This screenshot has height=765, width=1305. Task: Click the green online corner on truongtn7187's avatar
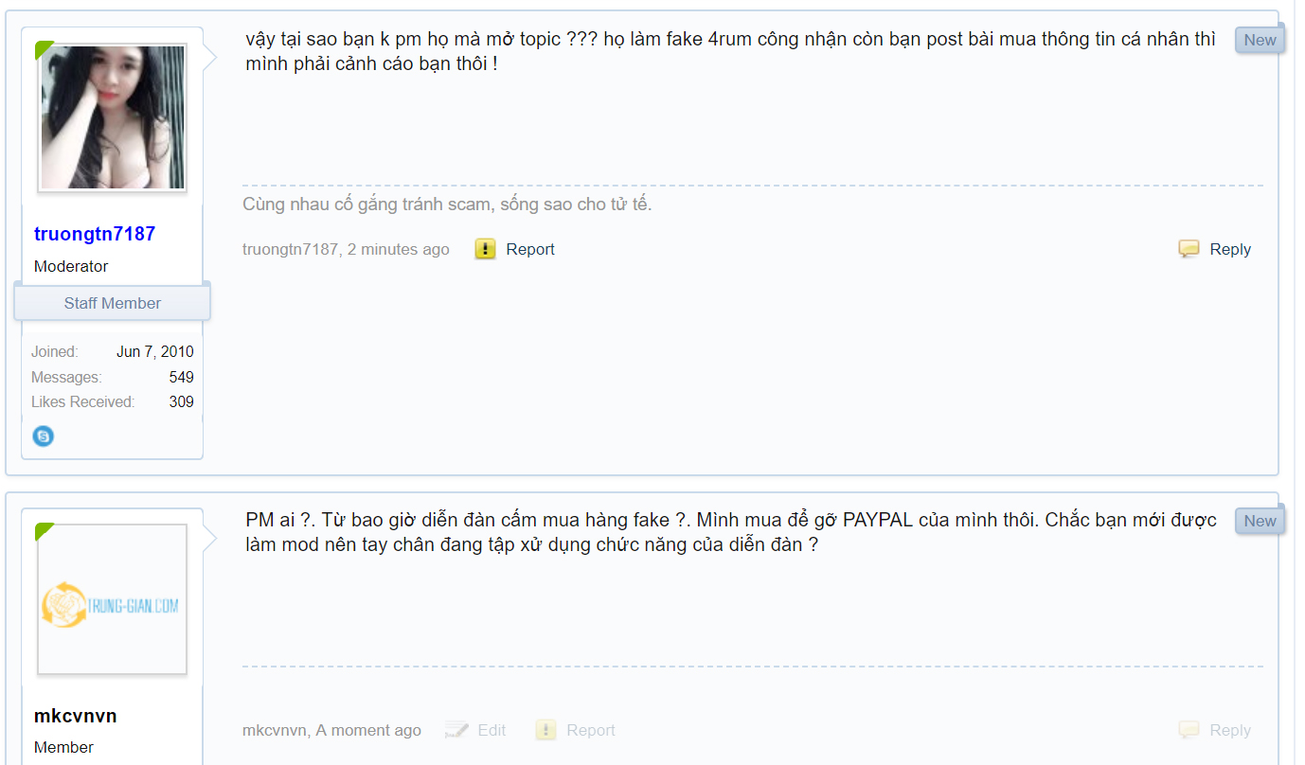[x=45, y=50]
